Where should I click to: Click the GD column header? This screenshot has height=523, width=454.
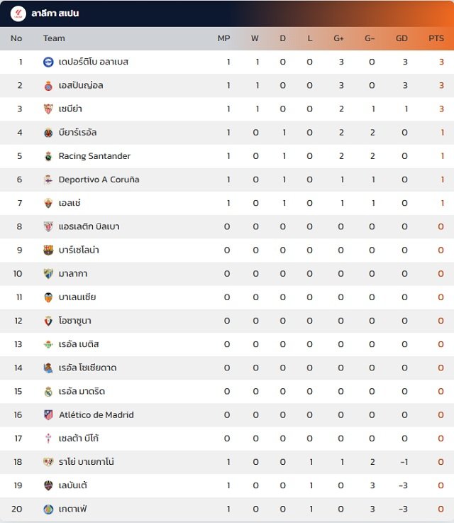(402, 38)
